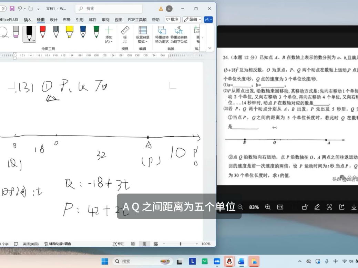Convert ink to shape (将墨迹转换为形状)
The height and width of the screenshot is (268, 358).
pos(162,34)
